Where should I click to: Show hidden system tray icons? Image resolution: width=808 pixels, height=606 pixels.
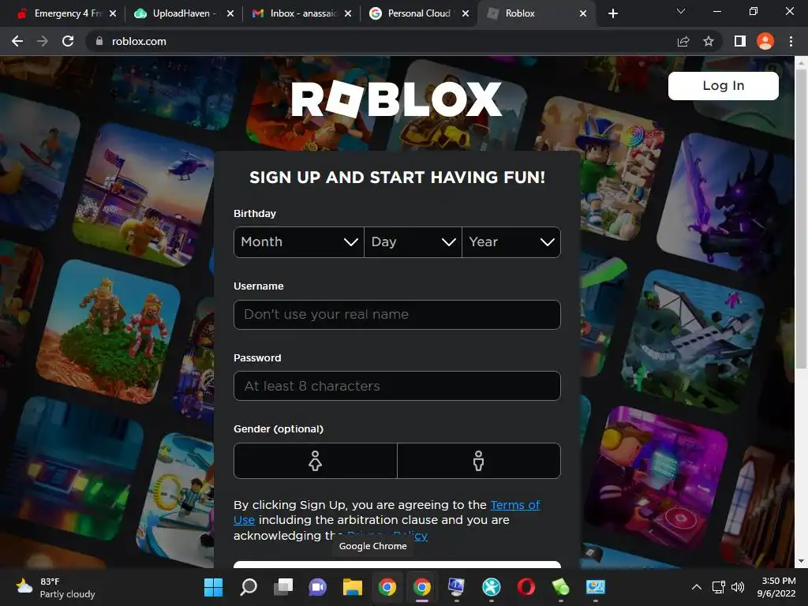coord(696,587)
